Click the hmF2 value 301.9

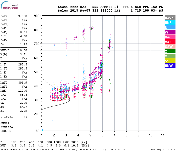pos(23,83)
